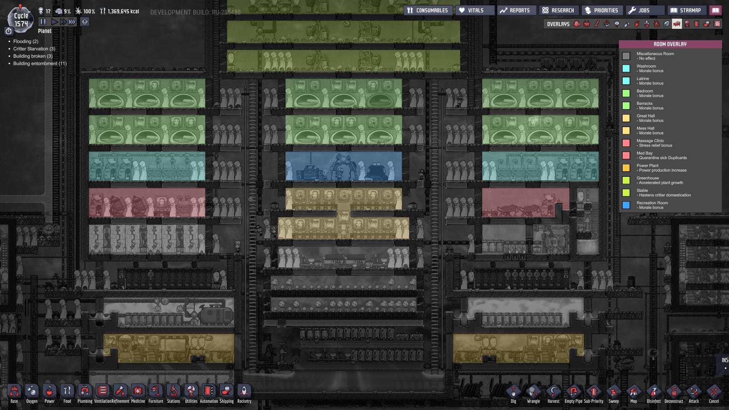Viewport: 729px width, 410px height.
Task: Open the Power overlay icon
Action: coord(587,24)
